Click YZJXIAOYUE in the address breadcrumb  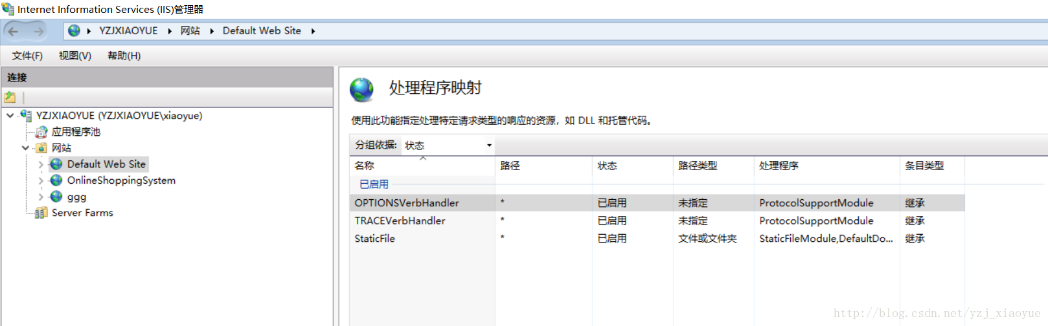[x=128, y=30]
